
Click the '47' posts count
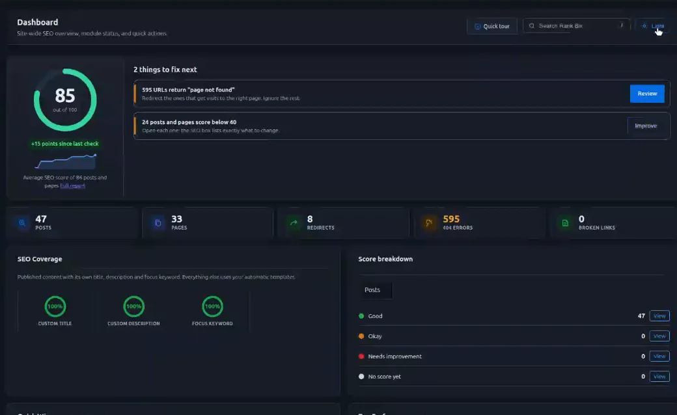click(41, 219)
